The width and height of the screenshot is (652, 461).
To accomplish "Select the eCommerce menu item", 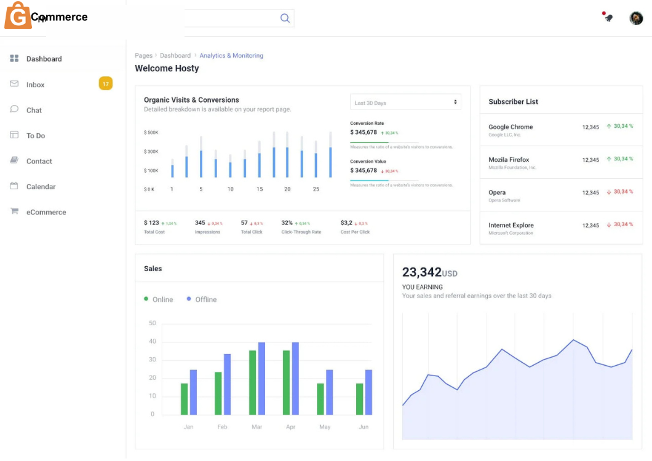I will tap(46, 212).
